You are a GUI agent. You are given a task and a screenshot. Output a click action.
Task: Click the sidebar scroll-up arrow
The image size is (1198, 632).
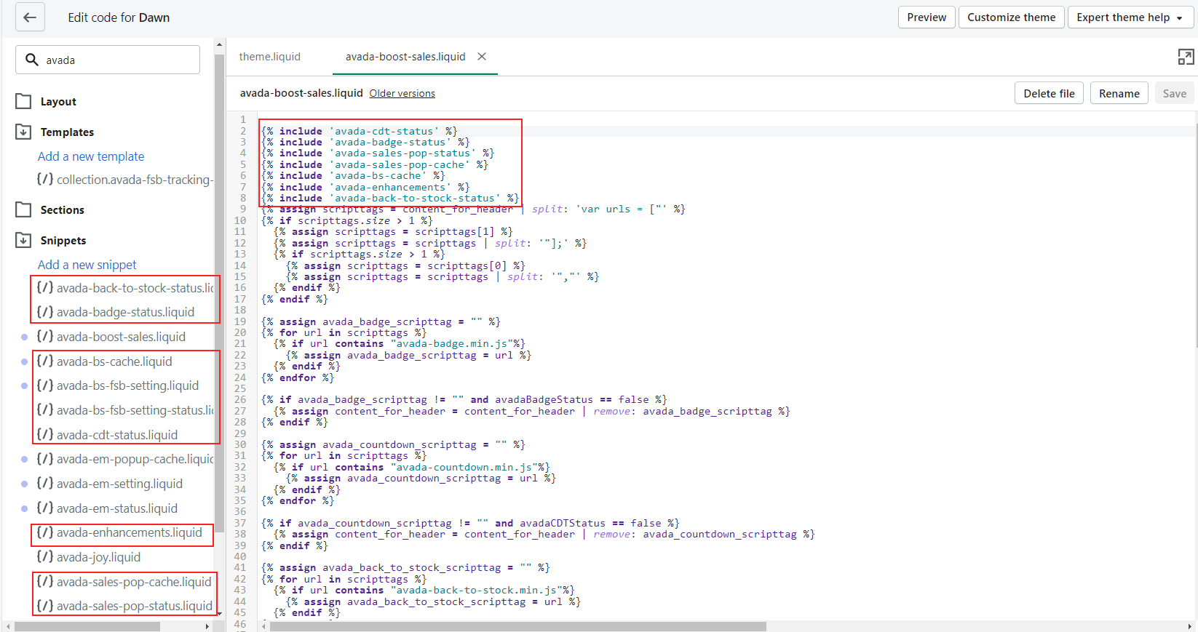219,44
